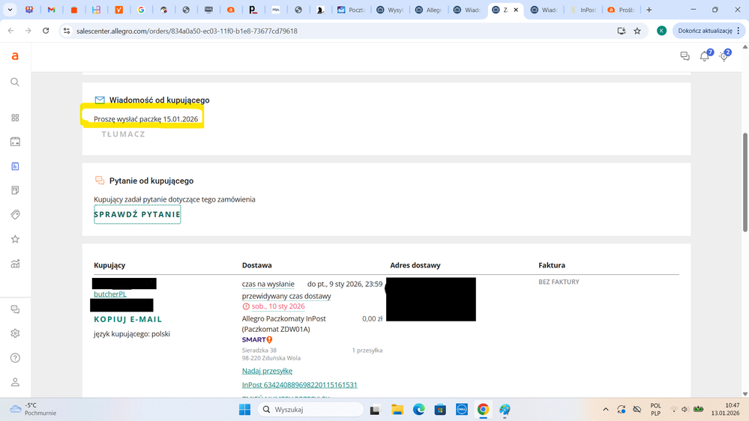Click the Windows taskbar Wyszukaj search box
This screenshot has height=421, width=749.
pyautogui.click(x=311, y=410)
